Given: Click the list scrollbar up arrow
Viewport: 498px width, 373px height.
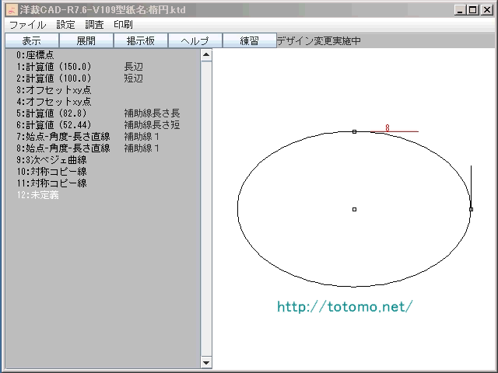Looking at the screenshot, I should 206,55.
